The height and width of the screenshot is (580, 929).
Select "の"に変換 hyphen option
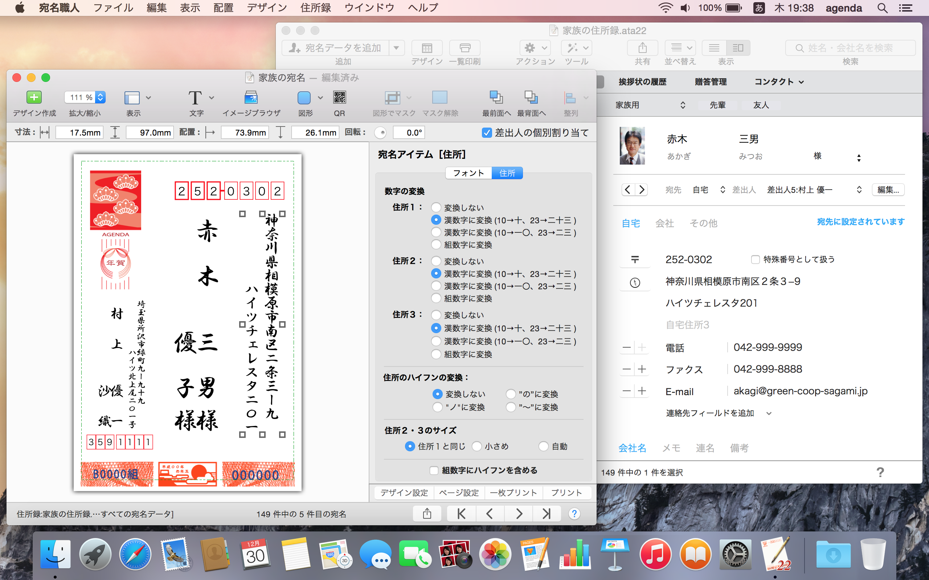[x=511, y=394]
